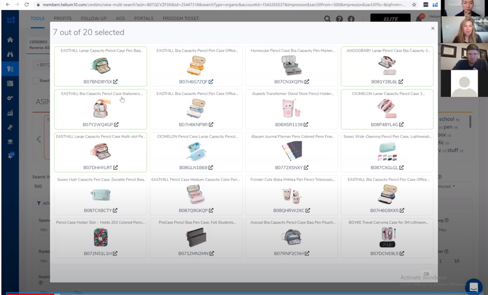The image size is (488, 295).
Task: Open external link for B081Y28L6L
Action: click(x=401, y=82)
